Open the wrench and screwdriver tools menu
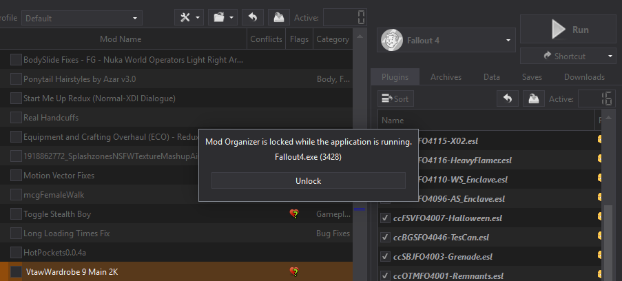The image size is (622, 281). pyautogui.click(x=189, y=18)
